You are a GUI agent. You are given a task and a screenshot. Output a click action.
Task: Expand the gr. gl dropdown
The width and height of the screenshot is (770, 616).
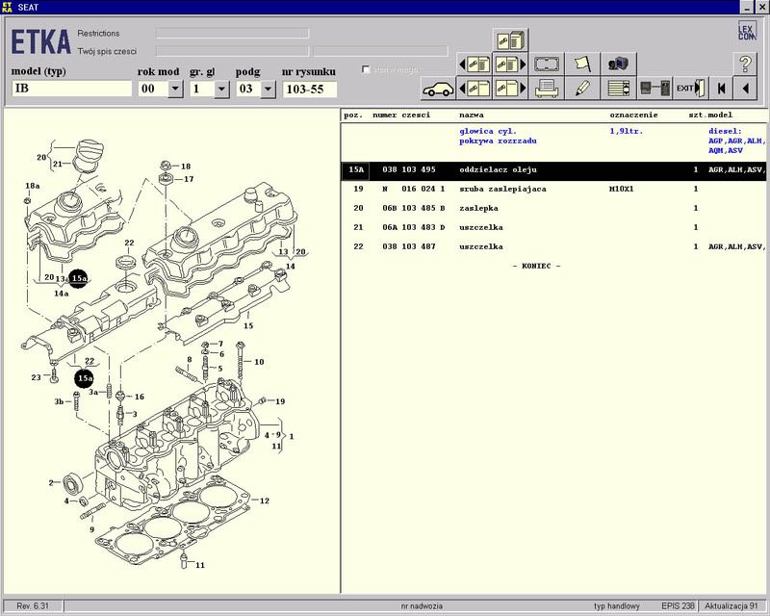[x=222, y=89]
